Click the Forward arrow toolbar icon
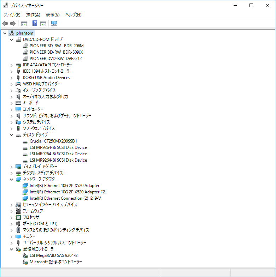 coord(13,23)
